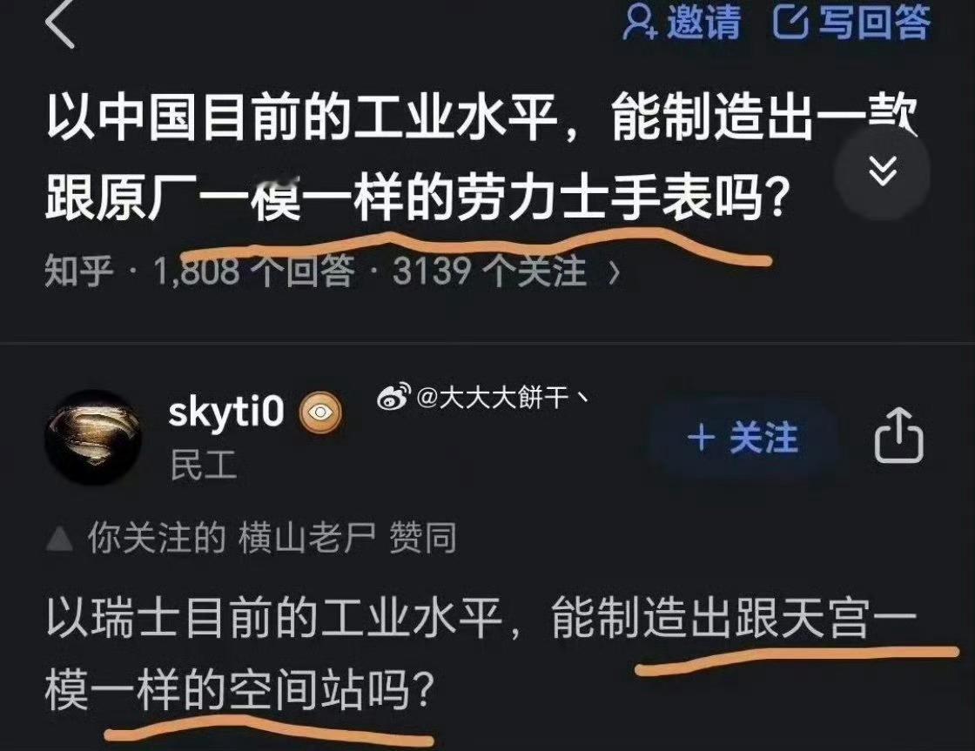975x751 pixels.
Task: Tap the upvote triangle icon
Action: pyautogui.click(x=60, y=539)
